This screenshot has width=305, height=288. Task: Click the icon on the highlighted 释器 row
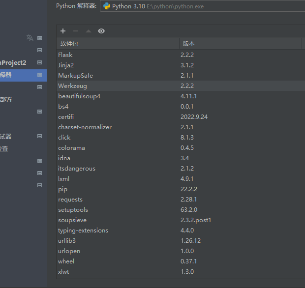[39, 75]
